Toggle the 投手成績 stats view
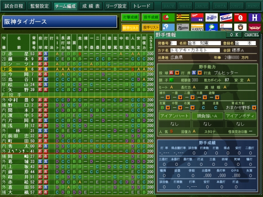The width and height of the screenshot is (263, 197). pos(151,17)
